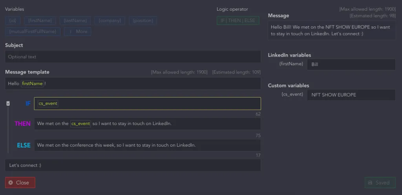Click the Message template heading
The width and height of the screenshot is (402, 195).
[x=27, y=72]
